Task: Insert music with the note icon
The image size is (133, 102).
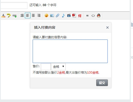Action: coord(63,15)
